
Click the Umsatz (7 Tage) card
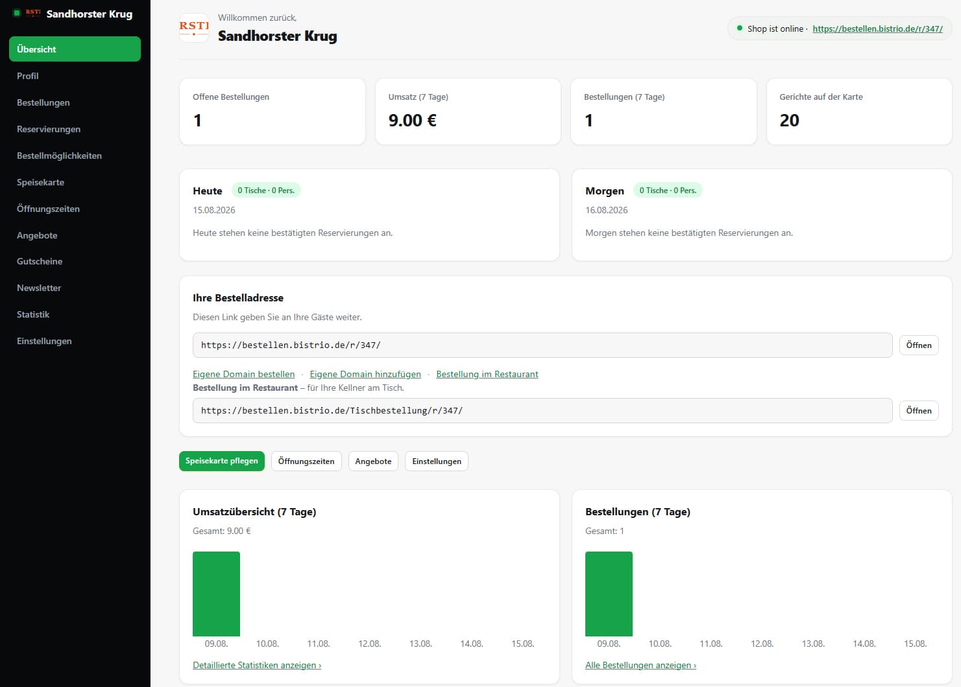pos(468,111)
